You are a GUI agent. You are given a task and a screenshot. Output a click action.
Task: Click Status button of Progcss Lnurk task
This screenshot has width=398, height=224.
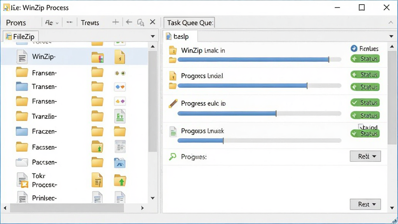(x=365, y=134)
